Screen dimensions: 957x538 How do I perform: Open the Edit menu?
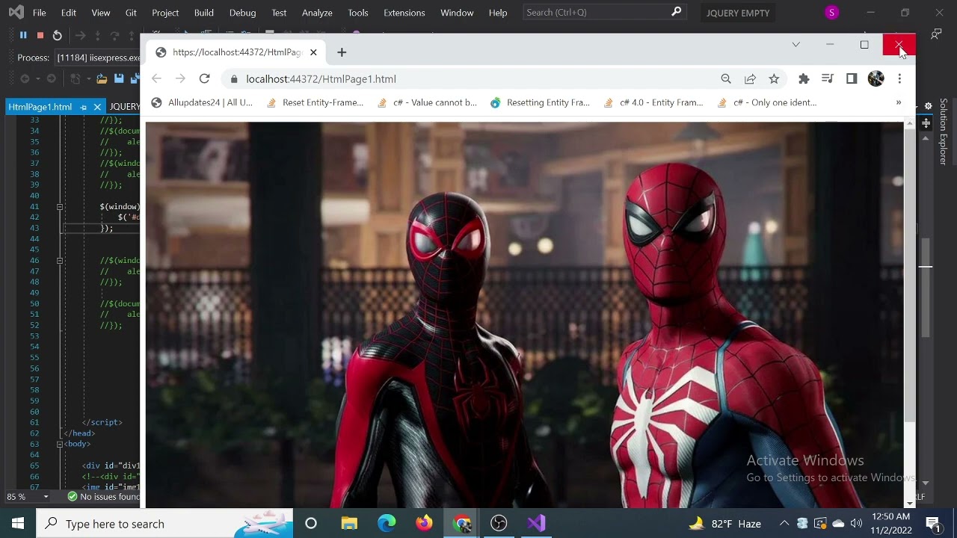68,13
